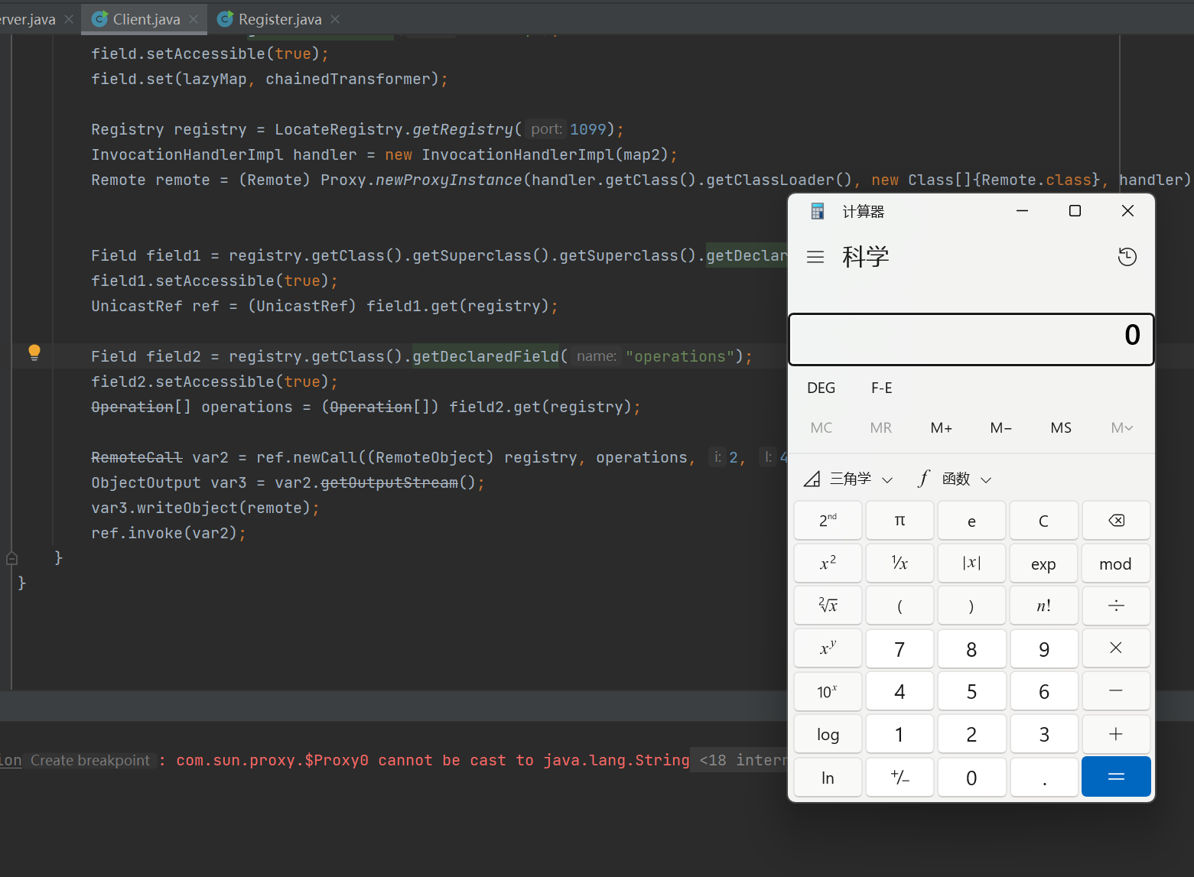The image size is (1194, 877).
Task: Click the plus operator key
Action: (x=1116, y=735)
